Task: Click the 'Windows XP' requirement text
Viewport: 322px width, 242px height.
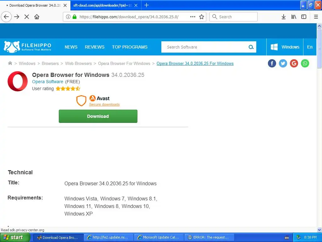Action: tap(78, 214)
